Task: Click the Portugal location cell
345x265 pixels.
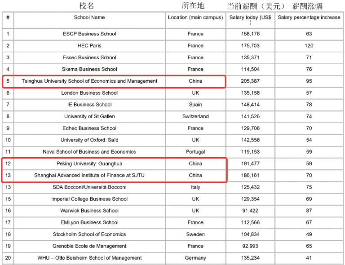Action: pos(195,152)
